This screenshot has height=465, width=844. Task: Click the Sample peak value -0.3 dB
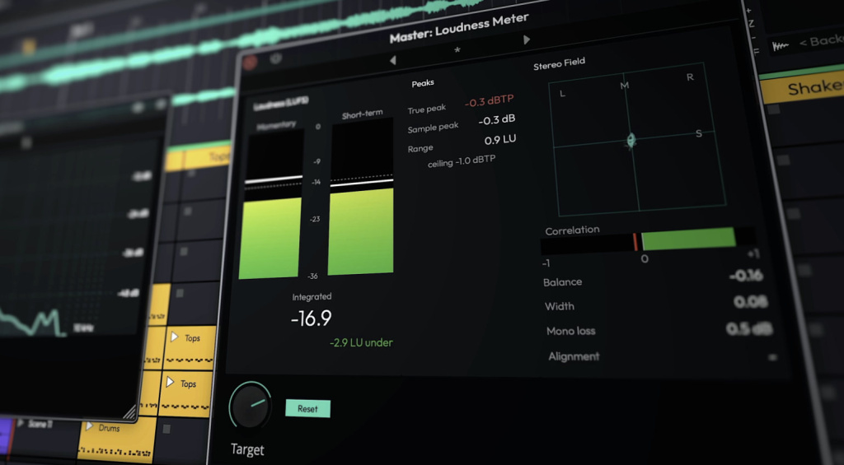497,120
